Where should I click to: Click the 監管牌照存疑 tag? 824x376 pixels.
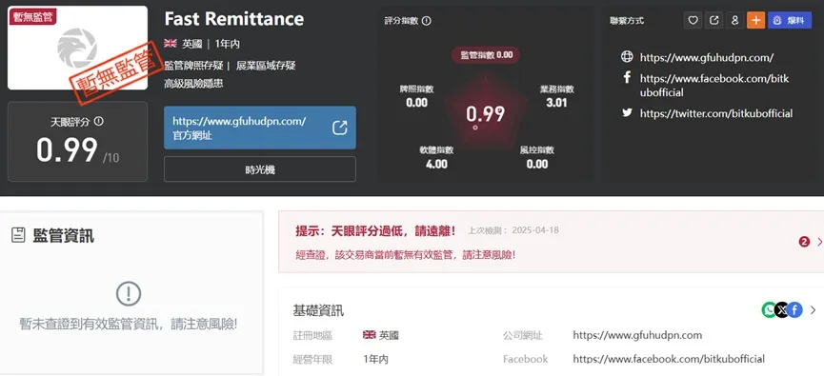[194, 66]
